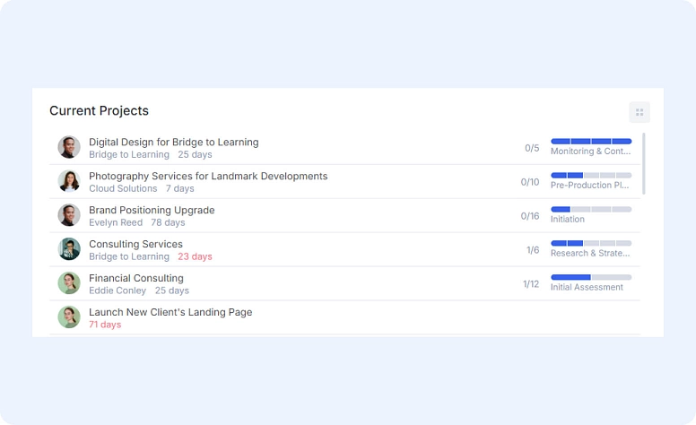The width and height of the screenshot is (696, 425).
Task: Open Digital Design for Bridge to Learning
Action: (173, 142)
